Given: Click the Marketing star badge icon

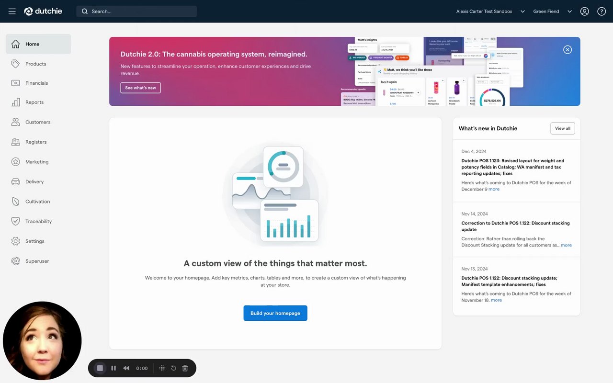Looking at the screenshot, I should tap(16, 162).
